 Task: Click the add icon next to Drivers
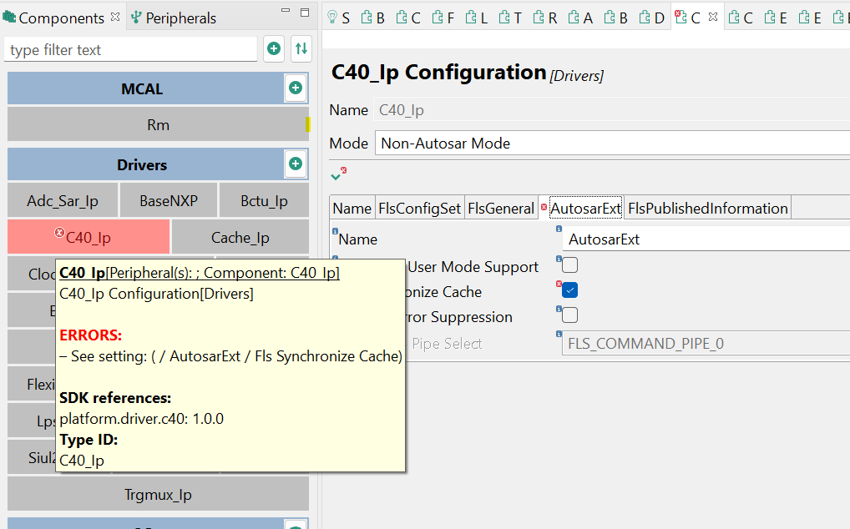(296, 164)
